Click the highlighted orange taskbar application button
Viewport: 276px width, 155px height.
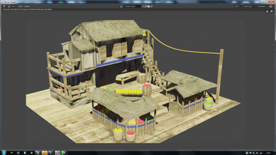pyautogui.click(x=44, y=153)
